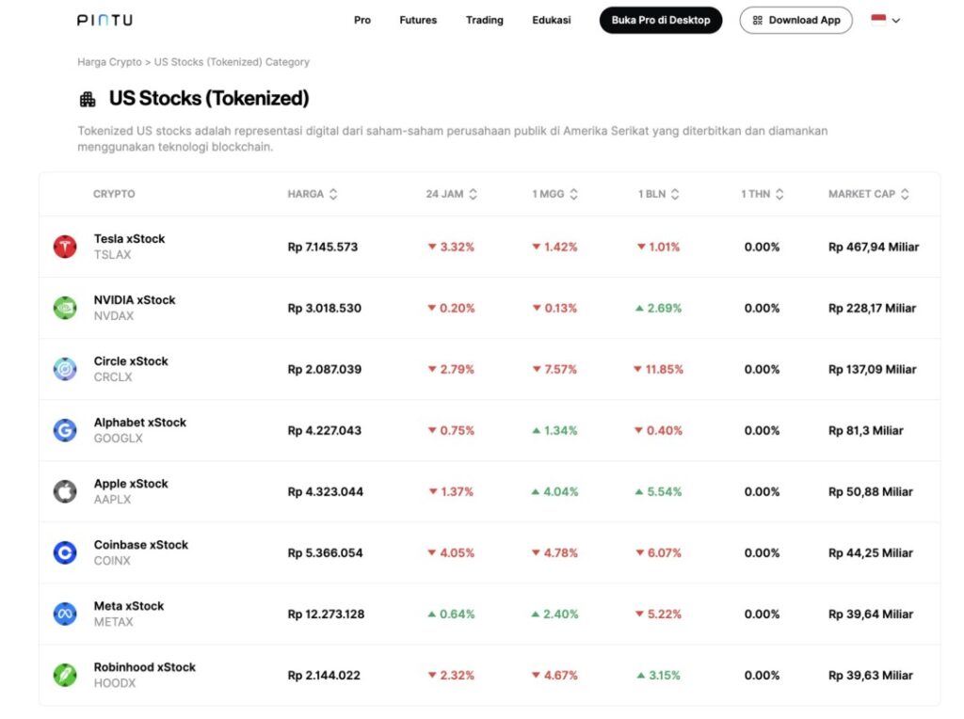Click the Circle xStock logo icon
The width and height of the screenshot is (964, 719).
pos(65,370)
